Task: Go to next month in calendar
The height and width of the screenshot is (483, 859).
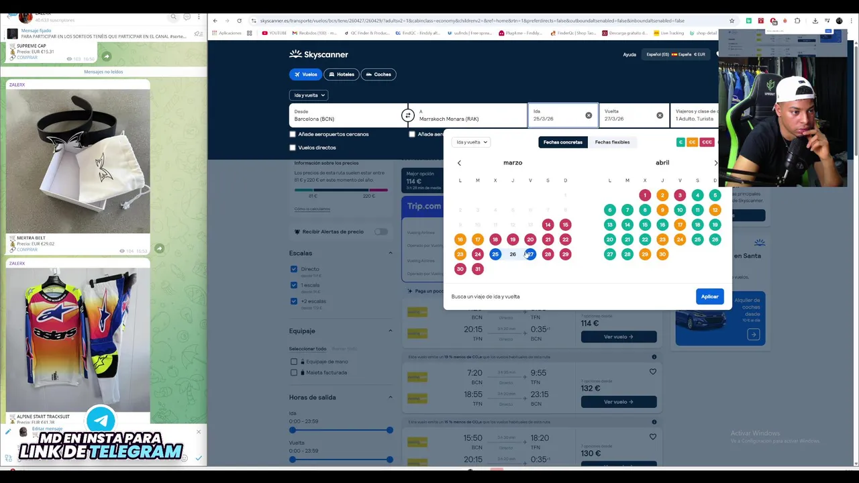Action: tap(715, 163)
